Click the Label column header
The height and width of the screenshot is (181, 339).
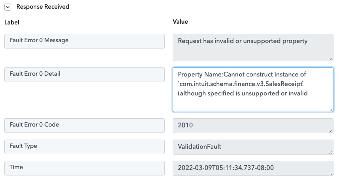pyautogui.click(x=12, y=22)
